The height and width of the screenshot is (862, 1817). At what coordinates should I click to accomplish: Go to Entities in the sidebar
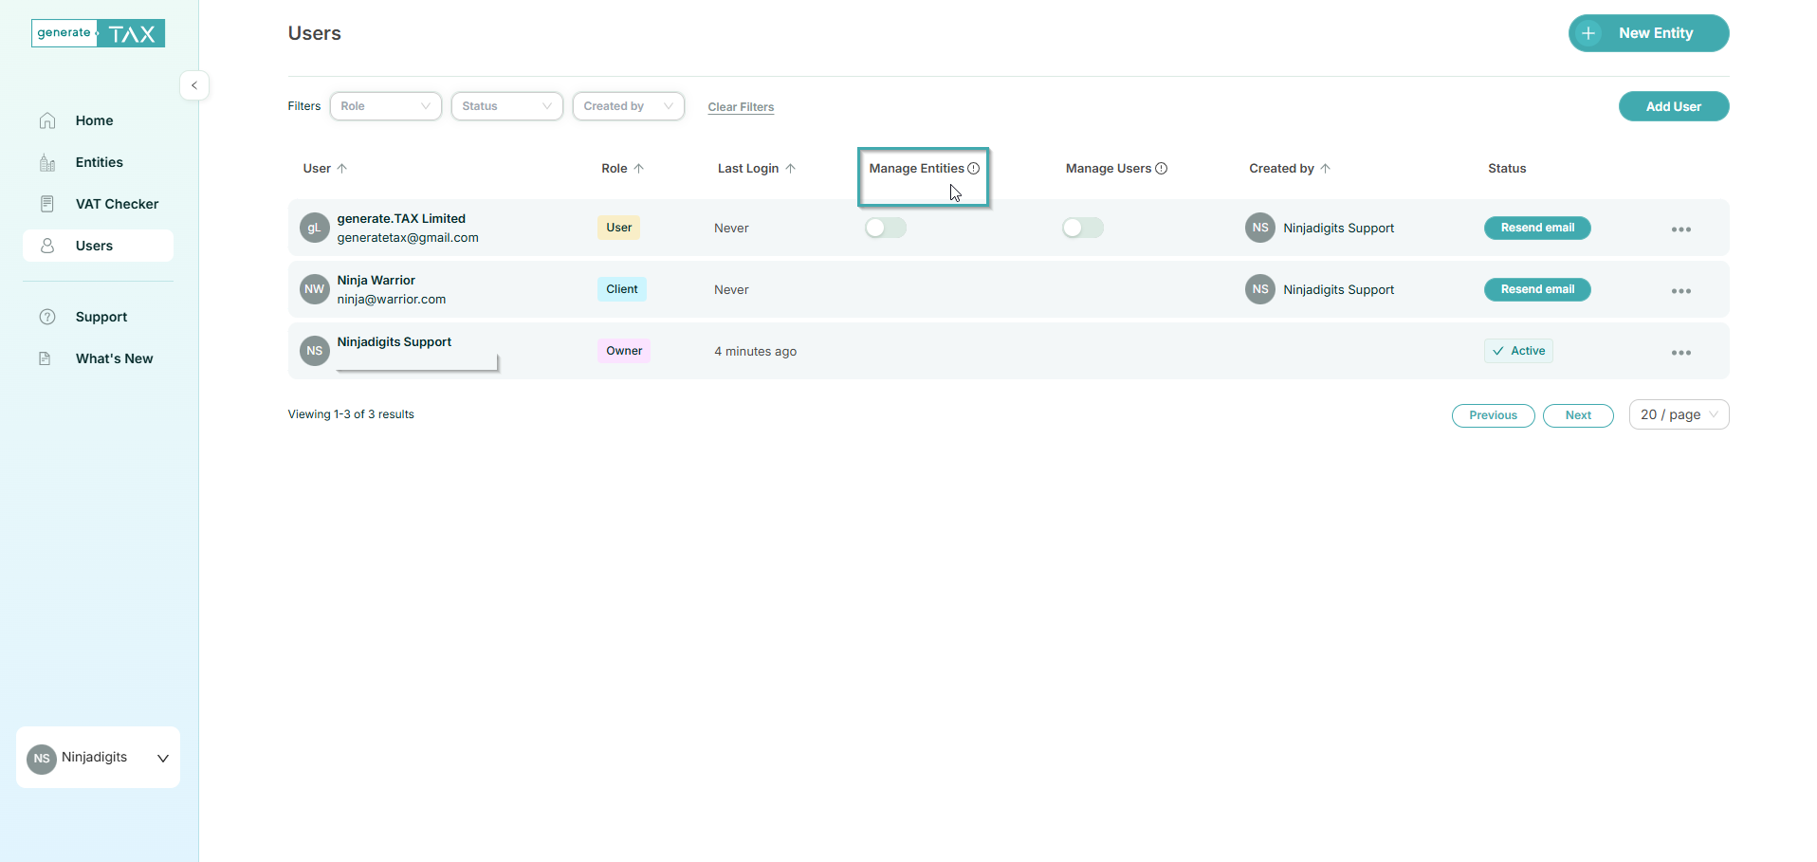coord(99,162)
